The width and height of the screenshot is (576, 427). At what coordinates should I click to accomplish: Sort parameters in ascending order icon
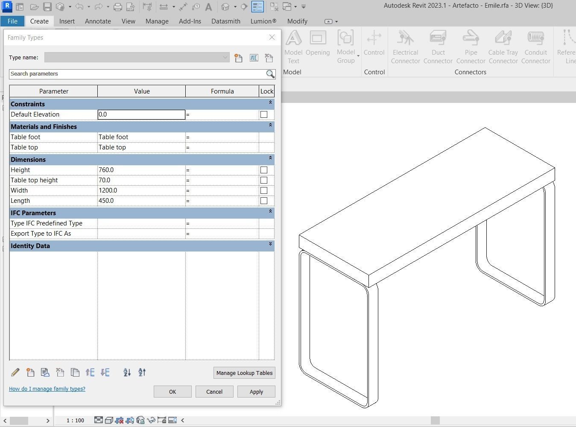tap(127, 372)
